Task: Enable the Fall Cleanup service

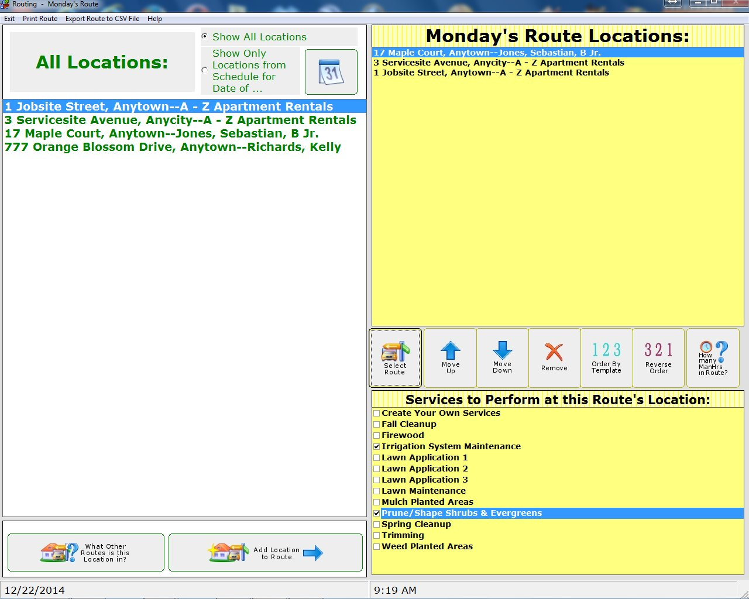Action: coord(377,424)
